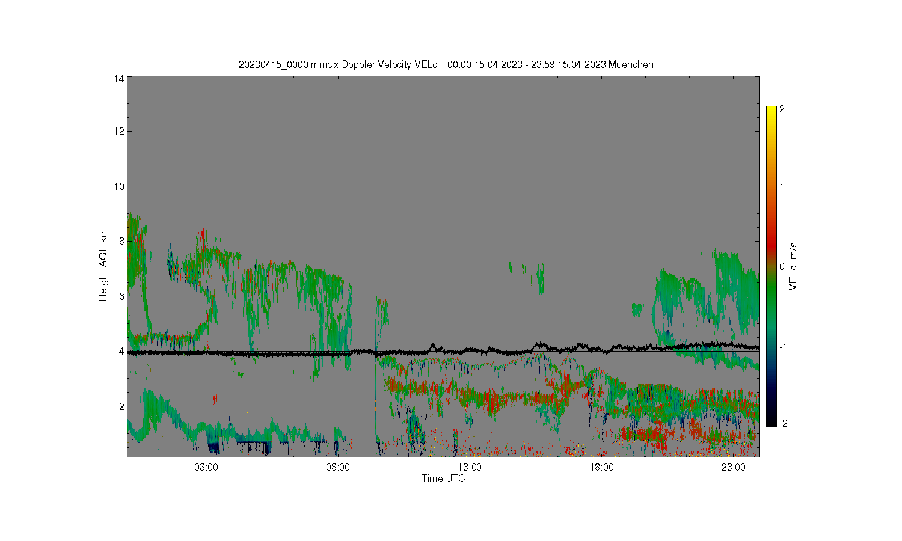
Task: Click the '1' colorbar tick label
Action: 782,186
